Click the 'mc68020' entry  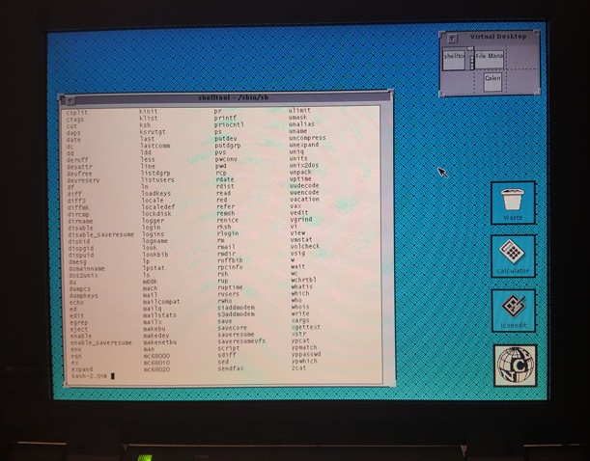(x=156, y=369)
